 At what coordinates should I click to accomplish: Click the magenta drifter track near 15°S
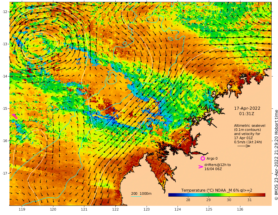[x=15, y=116]
